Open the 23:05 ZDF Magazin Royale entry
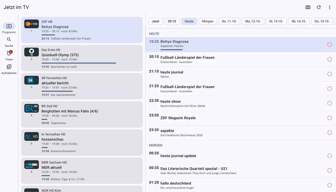 pos(241,118)
